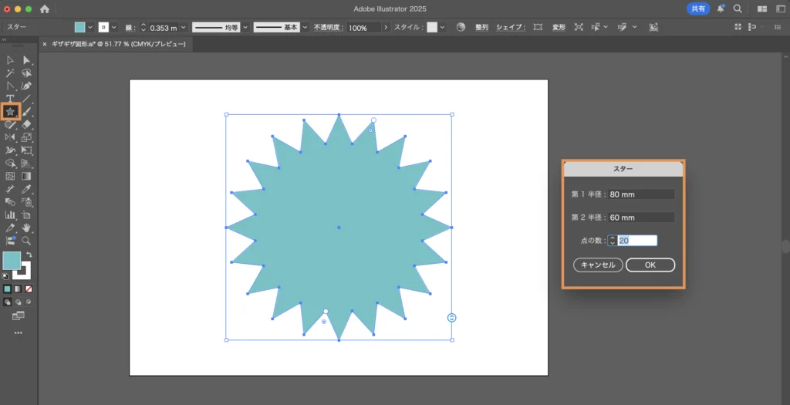Click the Recolor Artwork color wheel icon

pos(461,27)
